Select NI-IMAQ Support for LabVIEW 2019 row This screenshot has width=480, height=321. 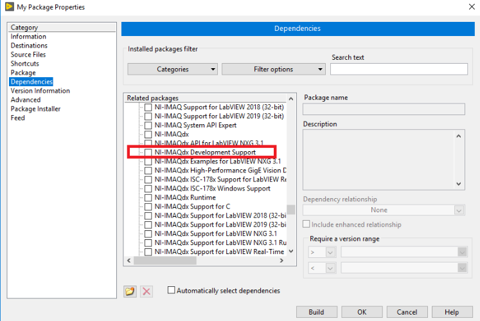pos(219,116)
